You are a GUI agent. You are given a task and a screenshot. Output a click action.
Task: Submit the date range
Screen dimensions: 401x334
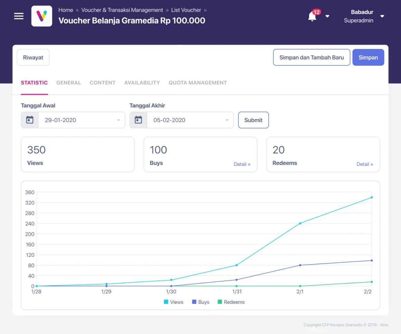pyautogui.click(x=253, y=120)
